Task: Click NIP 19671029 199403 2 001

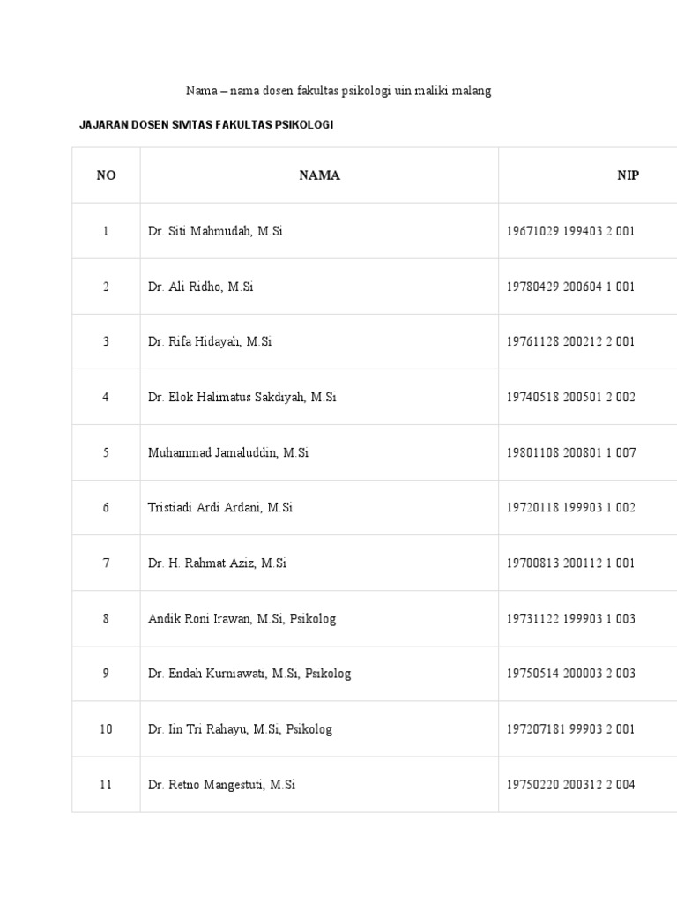Action: tap(570, 231)
